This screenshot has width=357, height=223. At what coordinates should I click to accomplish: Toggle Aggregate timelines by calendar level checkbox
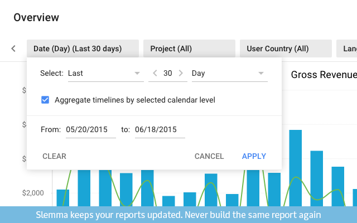point(46,100)
